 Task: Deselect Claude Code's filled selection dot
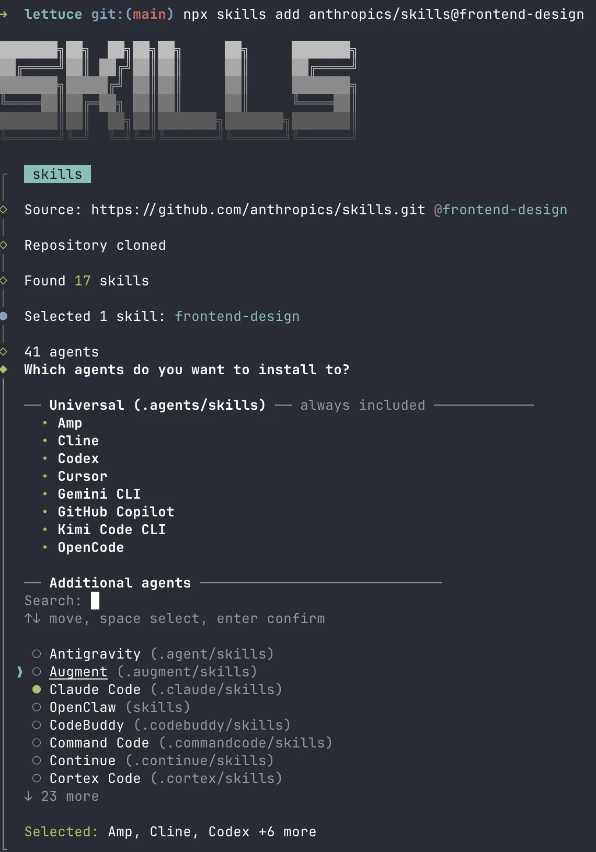[x=37, y=689]
